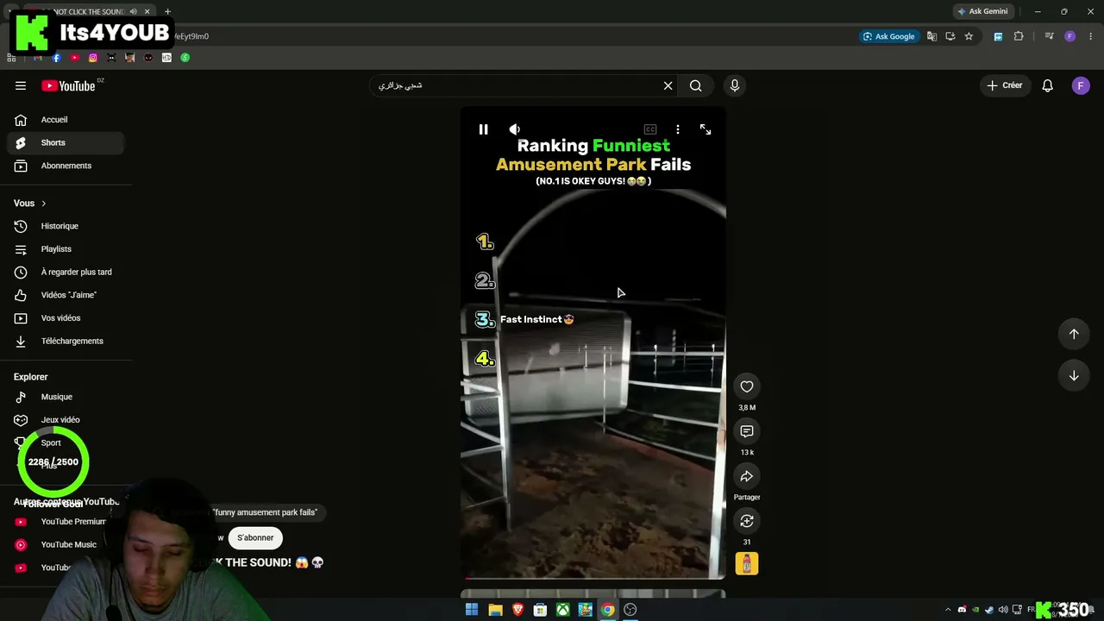Expand the Vous section
The image size is (1104, 621).
pyautogui.click(x=30, y=204)
